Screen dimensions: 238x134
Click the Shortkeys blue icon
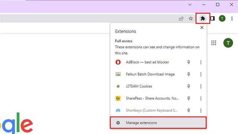(118, 110)
